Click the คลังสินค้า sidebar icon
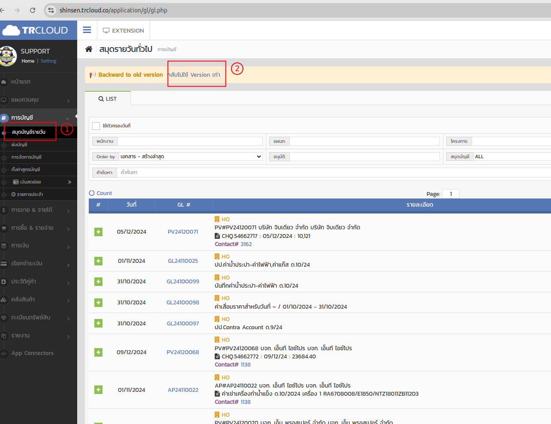Screen dimensions: 551x424 (4, 300)
